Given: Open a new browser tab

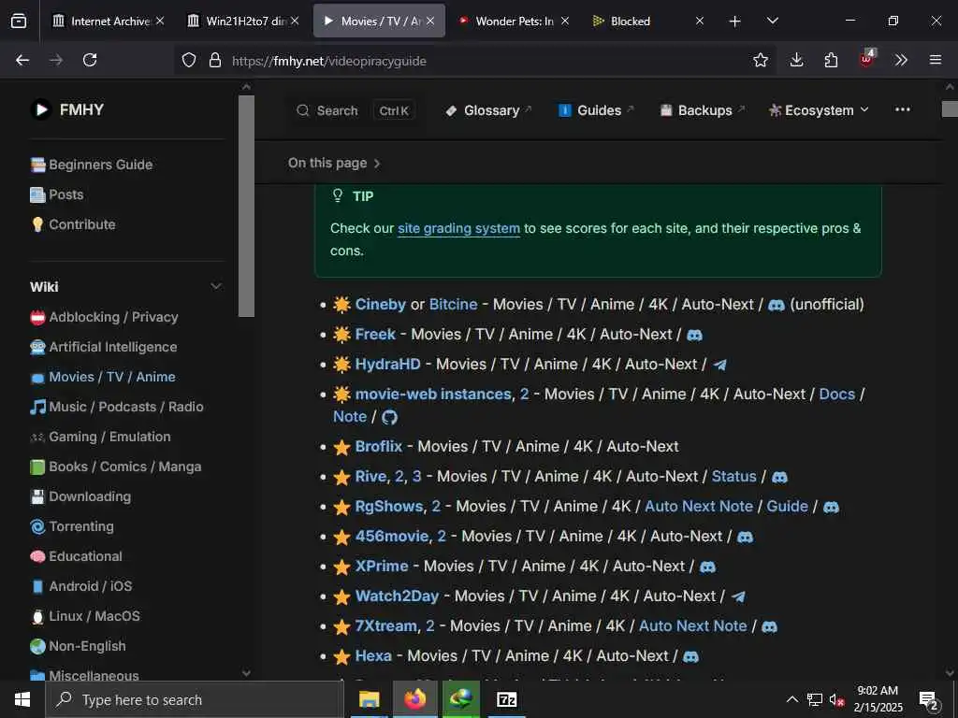Looking at the screenshot, I should [735, 22].
